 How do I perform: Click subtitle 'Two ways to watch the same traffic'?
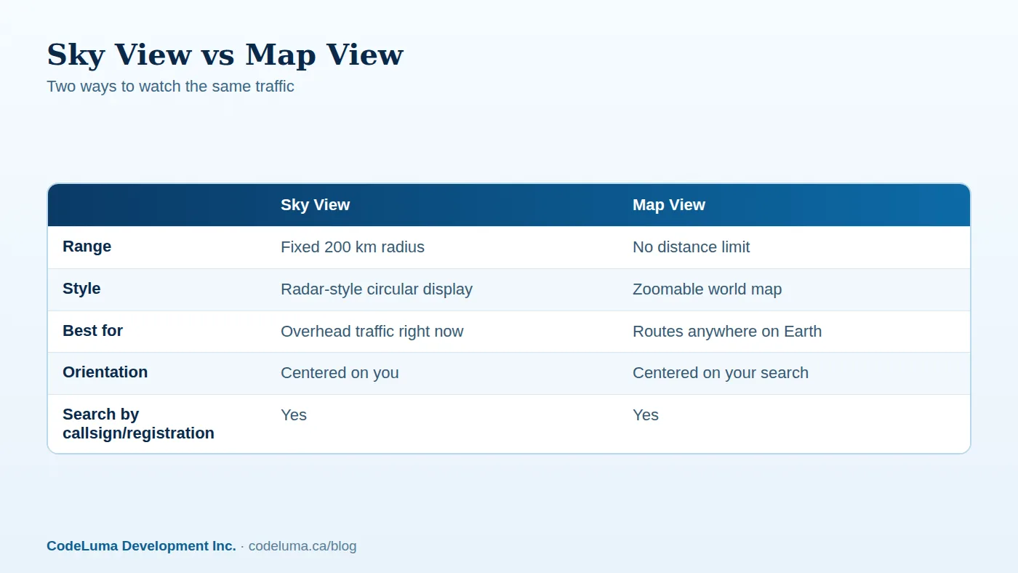tap(170, 87)
